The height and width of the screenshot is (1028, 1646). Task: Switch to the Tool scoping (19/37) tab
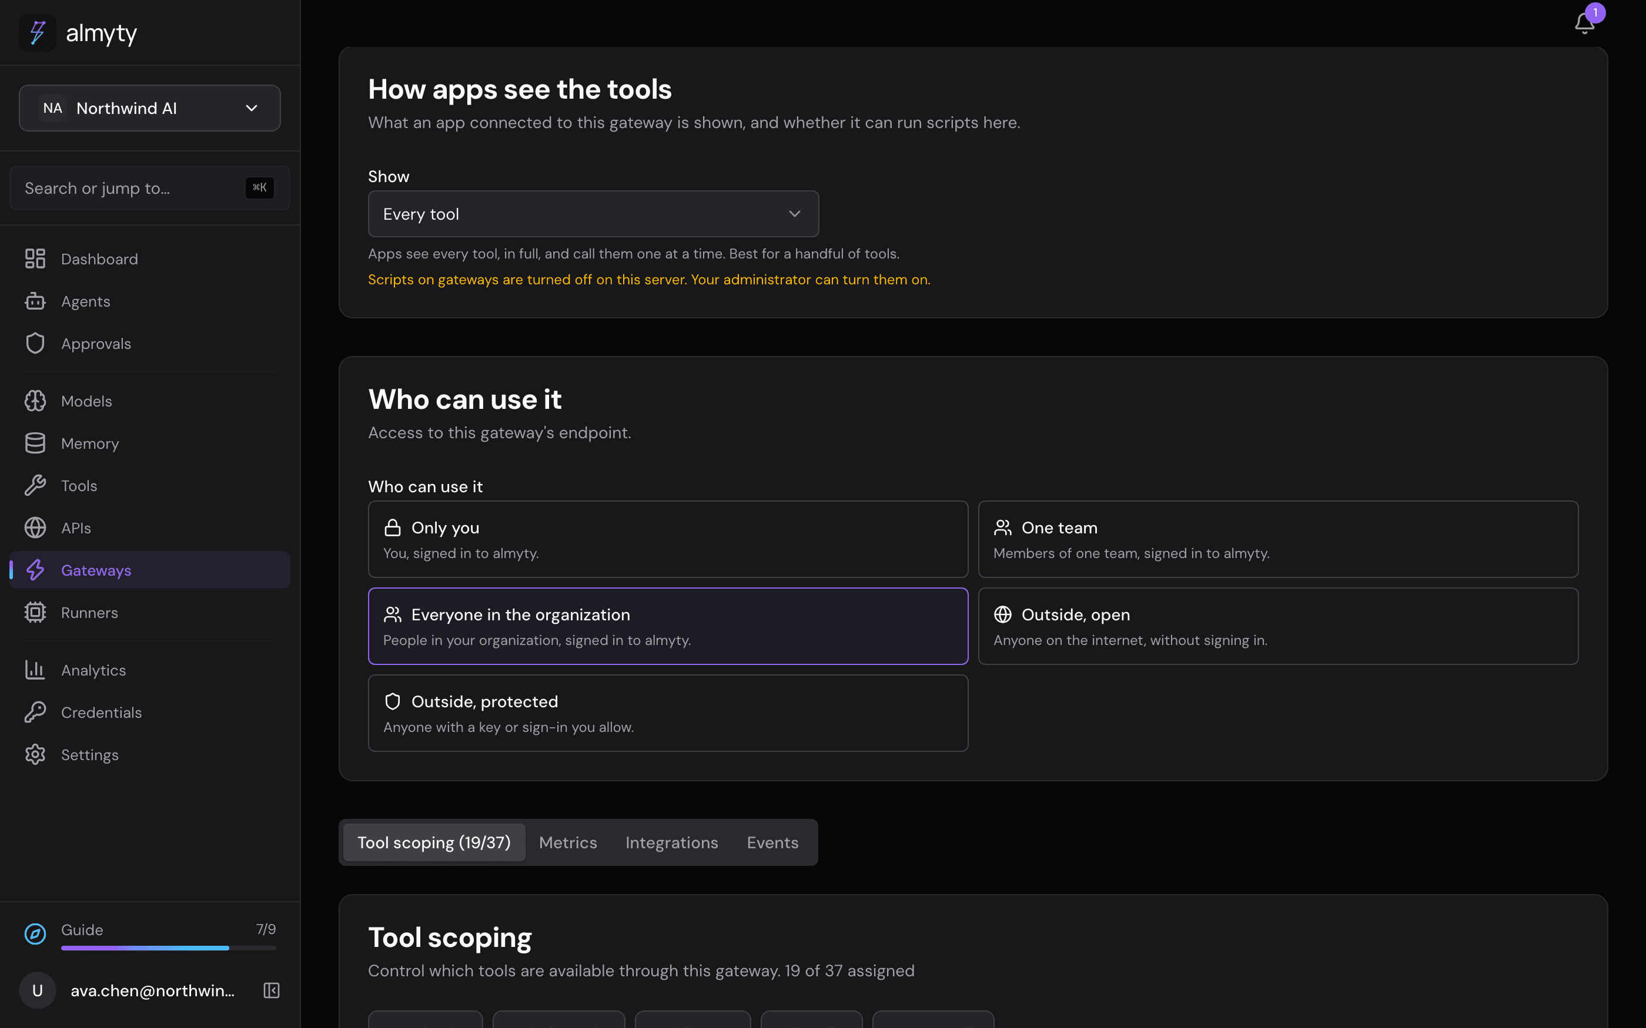tap(434, 842)
